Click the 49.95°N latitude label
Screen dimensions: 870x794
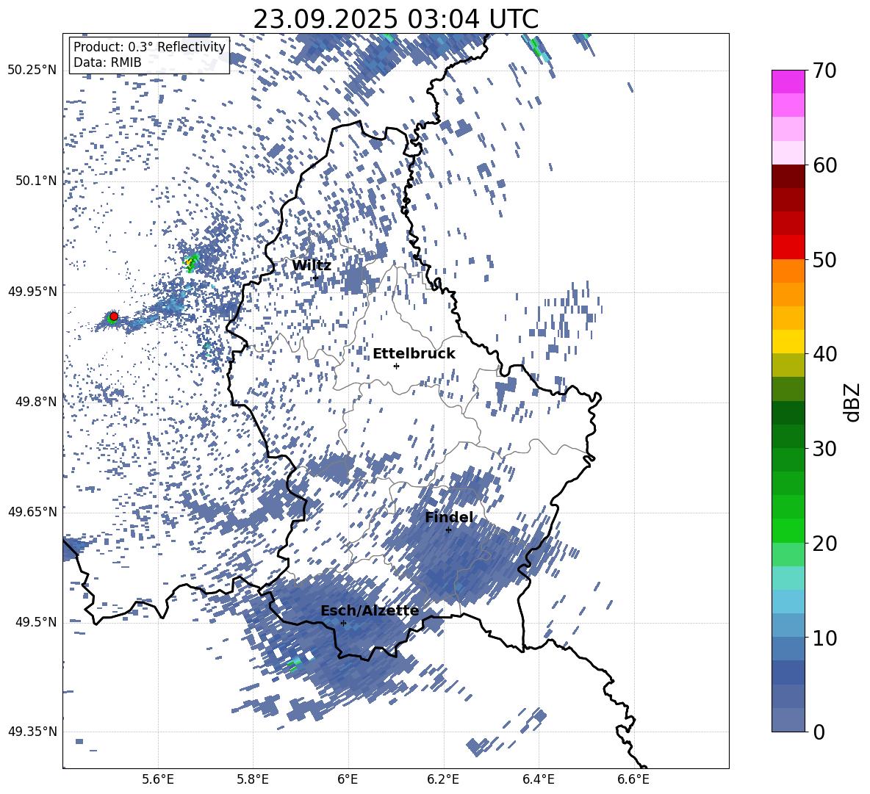[x=32, y=291]
